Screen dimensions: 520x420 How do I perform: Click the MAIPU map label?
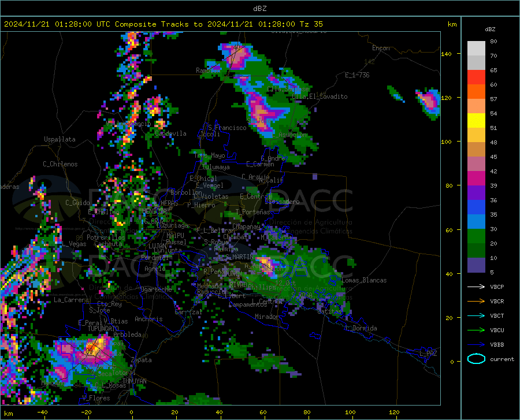[x=175, y=235]
